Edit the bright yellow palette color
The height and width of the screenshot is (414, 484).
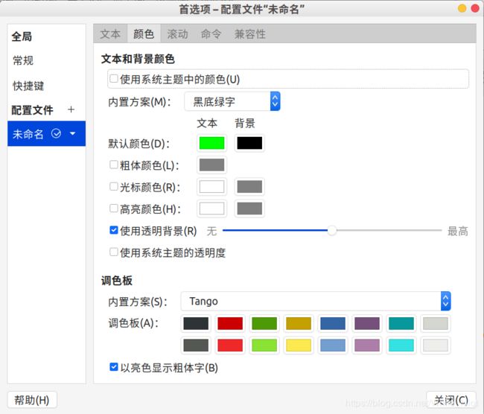pyautogui.click(x=299, y=345)
